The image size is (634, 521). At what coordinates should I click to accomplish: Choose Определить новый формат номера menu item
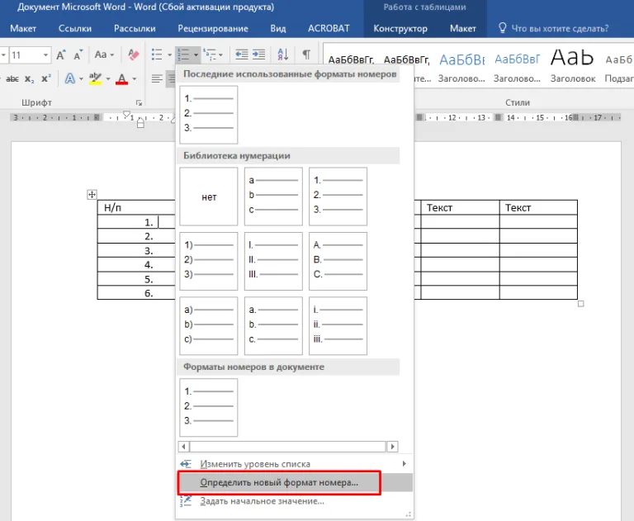click(x=279, y=482)
